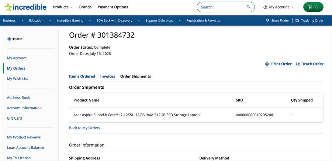Click the Store Finder pin icon
This screenshot has height=161, width=332.
pos(267,21)
